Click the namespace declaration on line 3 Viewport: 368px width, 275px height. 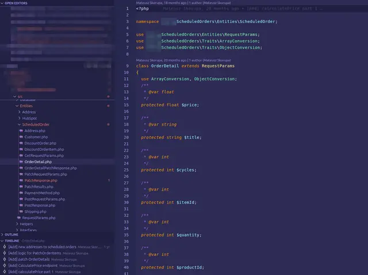click(207, 22)
